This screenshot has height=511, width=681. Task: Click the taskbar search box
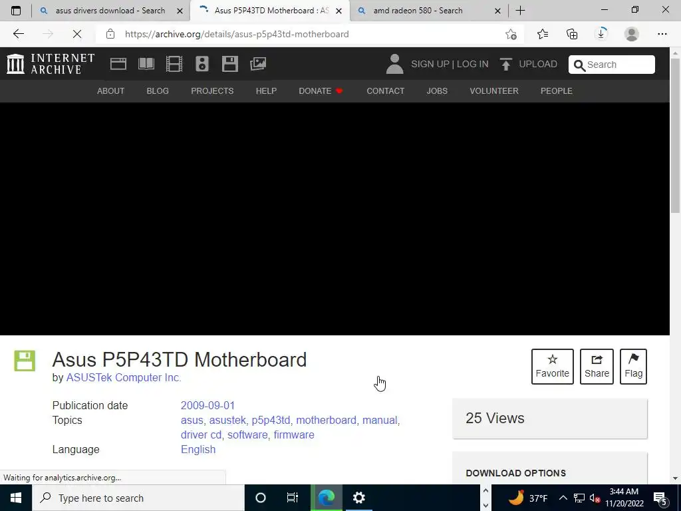point(138,498)
